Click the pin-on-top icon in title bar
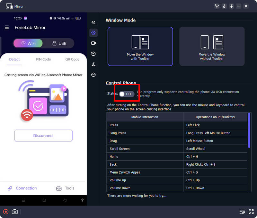The height and width of the screenshot is (218, 257). coord(231,6)
